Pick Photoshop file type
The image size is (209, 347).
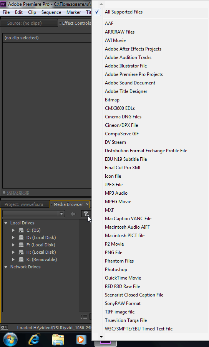(116, 270)
